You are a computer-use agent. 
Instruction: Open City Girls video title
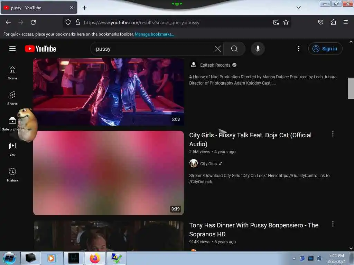250,139
